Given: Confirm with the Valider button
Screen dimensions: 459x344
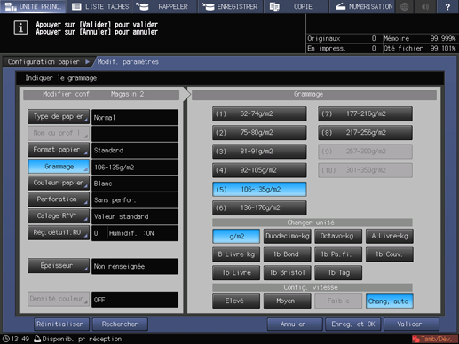Looking at the screenshot, I should 411,324.
